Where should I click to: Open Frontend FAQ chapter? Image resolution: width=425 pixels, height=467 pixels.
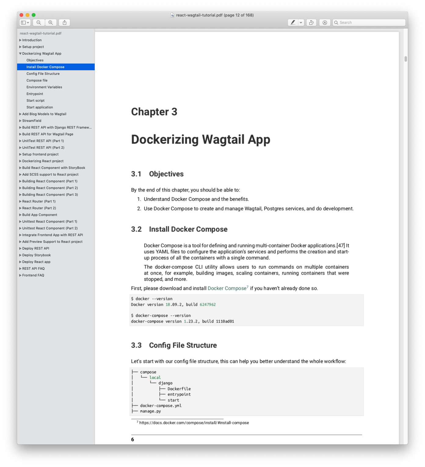pyautogui.click(x=56, y=275)
